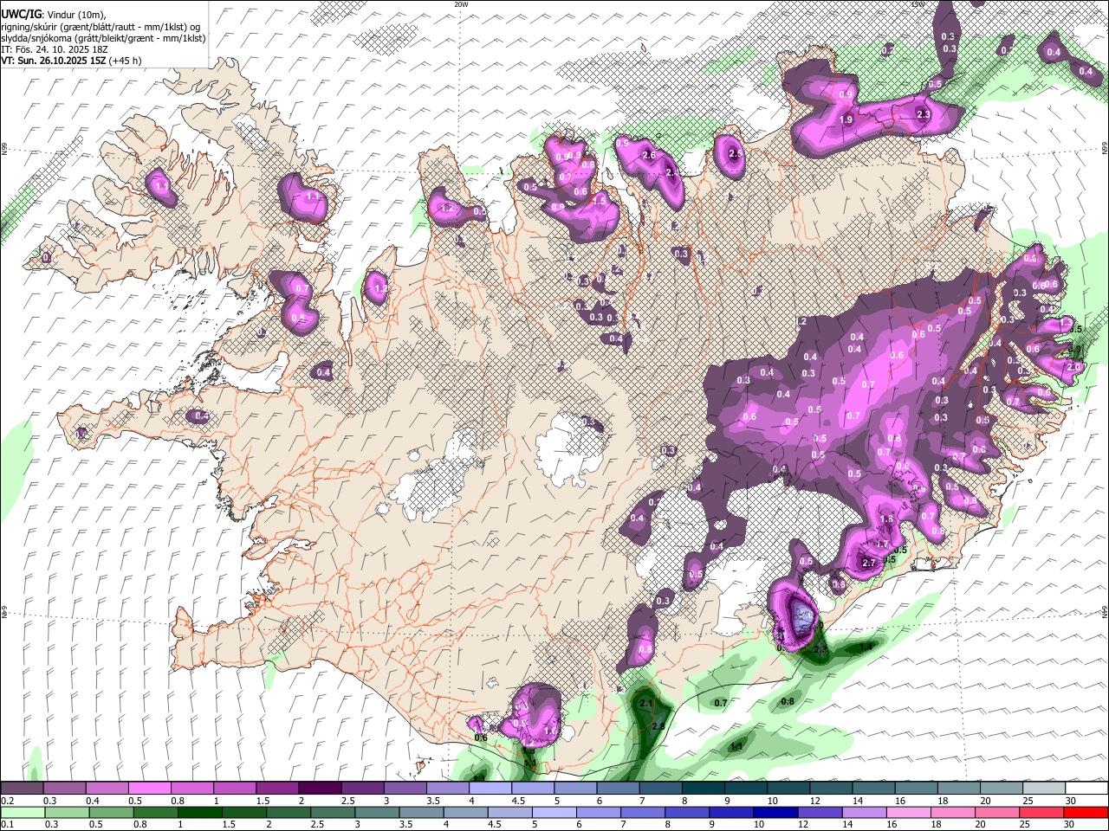The width and height of the screenshot is (1109, 831).
Task: Click the top-row legend swatch between 4 and 4.5
Action: click(489, 789)
